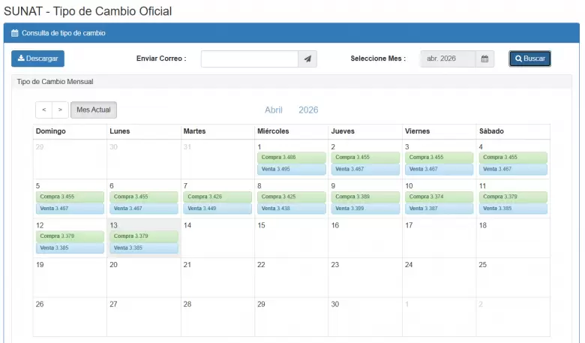
Task: Select the Compra 3.379 entry on April 13
Action: (x=144, y=236)
